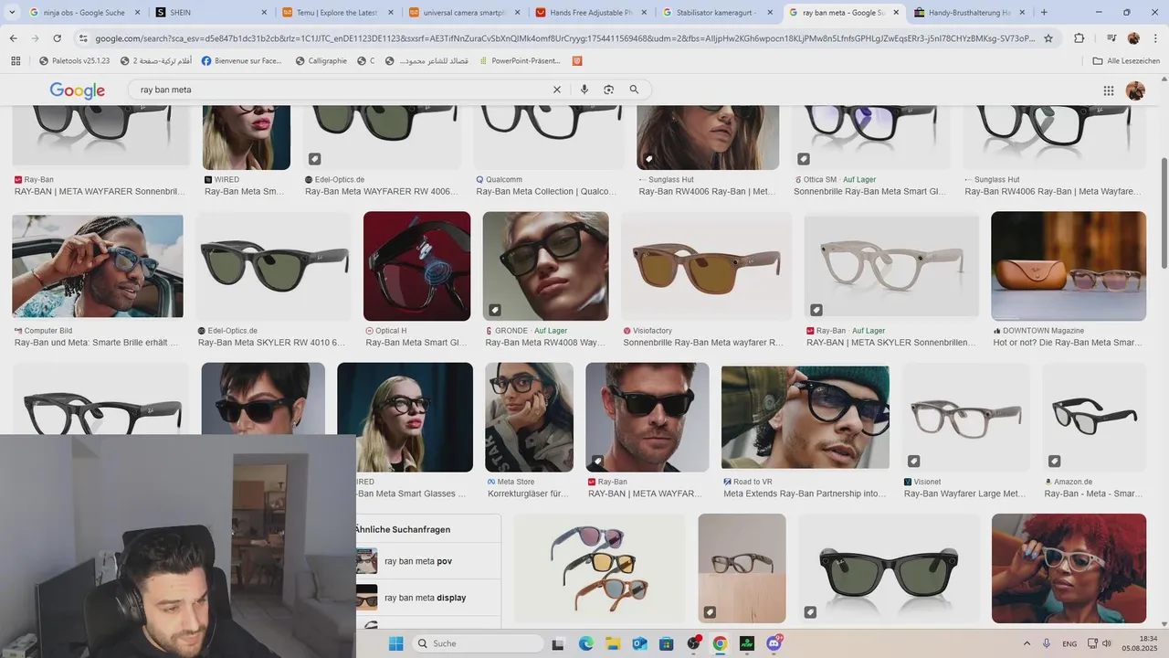The width and height of the screenshot is (1169, 658).
Task: Reload the current page
Action: click(58, 38)
